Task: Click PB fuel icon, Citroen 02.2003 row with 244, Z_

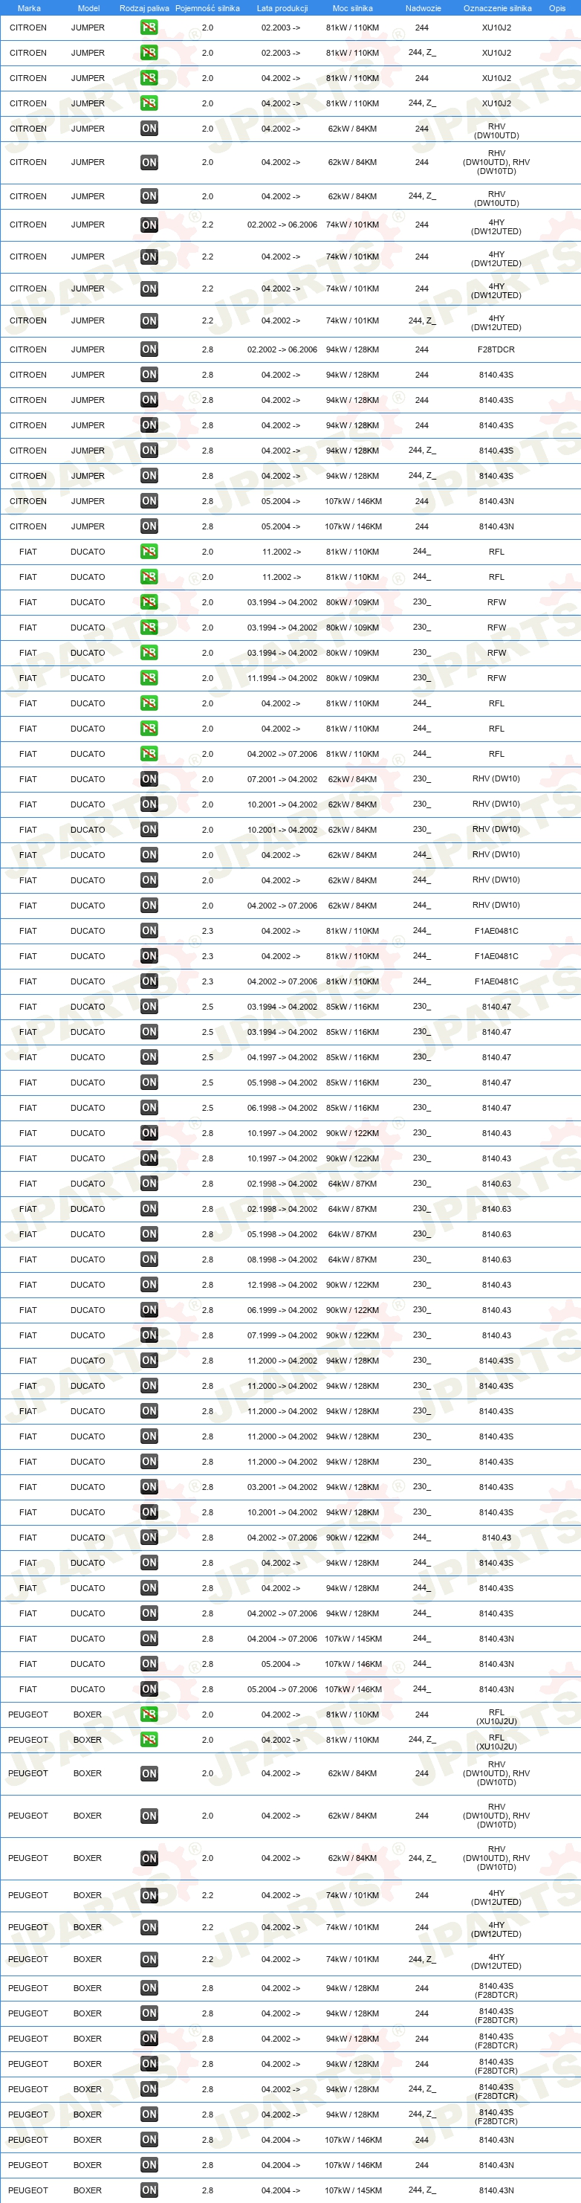Action: [x=149, y=53]
